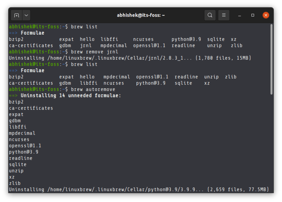This screenshot has height=202, width=282.
Task: Click 'zlib' in the autoremove list
Action: (14, 183)
